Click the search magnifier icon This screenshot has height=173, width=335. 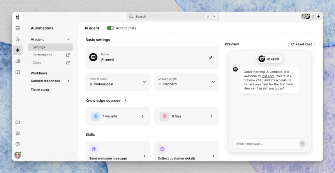[x=131, y=16]
